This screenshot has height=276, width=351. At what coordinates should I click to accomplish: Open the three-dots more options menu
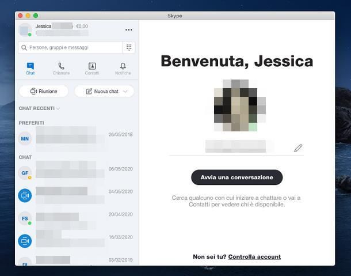click(x=128, y=30)
